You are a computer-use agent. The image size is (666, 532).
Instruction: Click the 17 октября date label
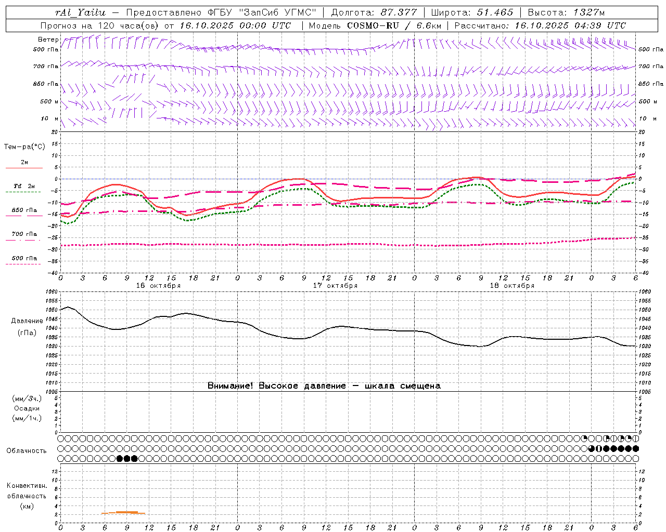click(x=335, y=286)
